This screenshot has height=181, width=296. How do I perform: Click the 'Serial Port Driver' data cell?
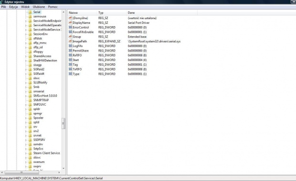point(138,22)
